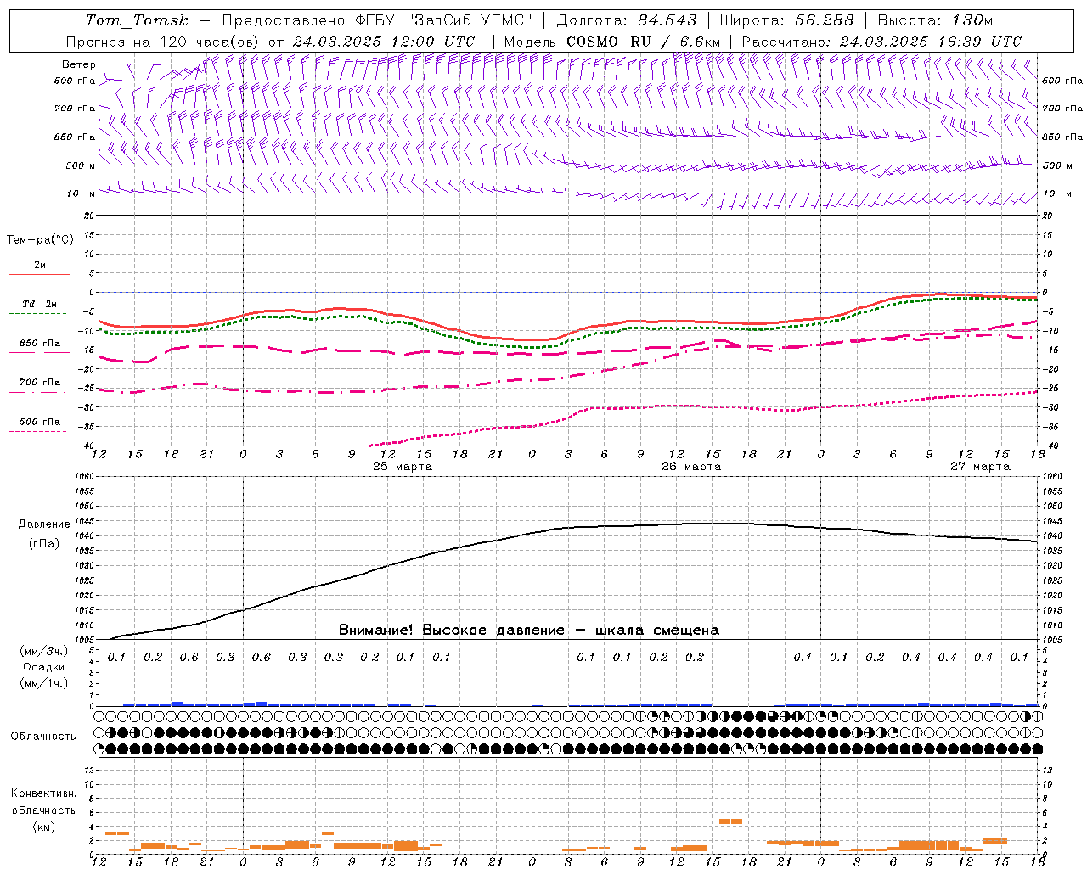Image resolution: width=1087 pixels, height=869 pixels.
Task: Click the 700 гПа entry in temperature legend
Action: 39,383
